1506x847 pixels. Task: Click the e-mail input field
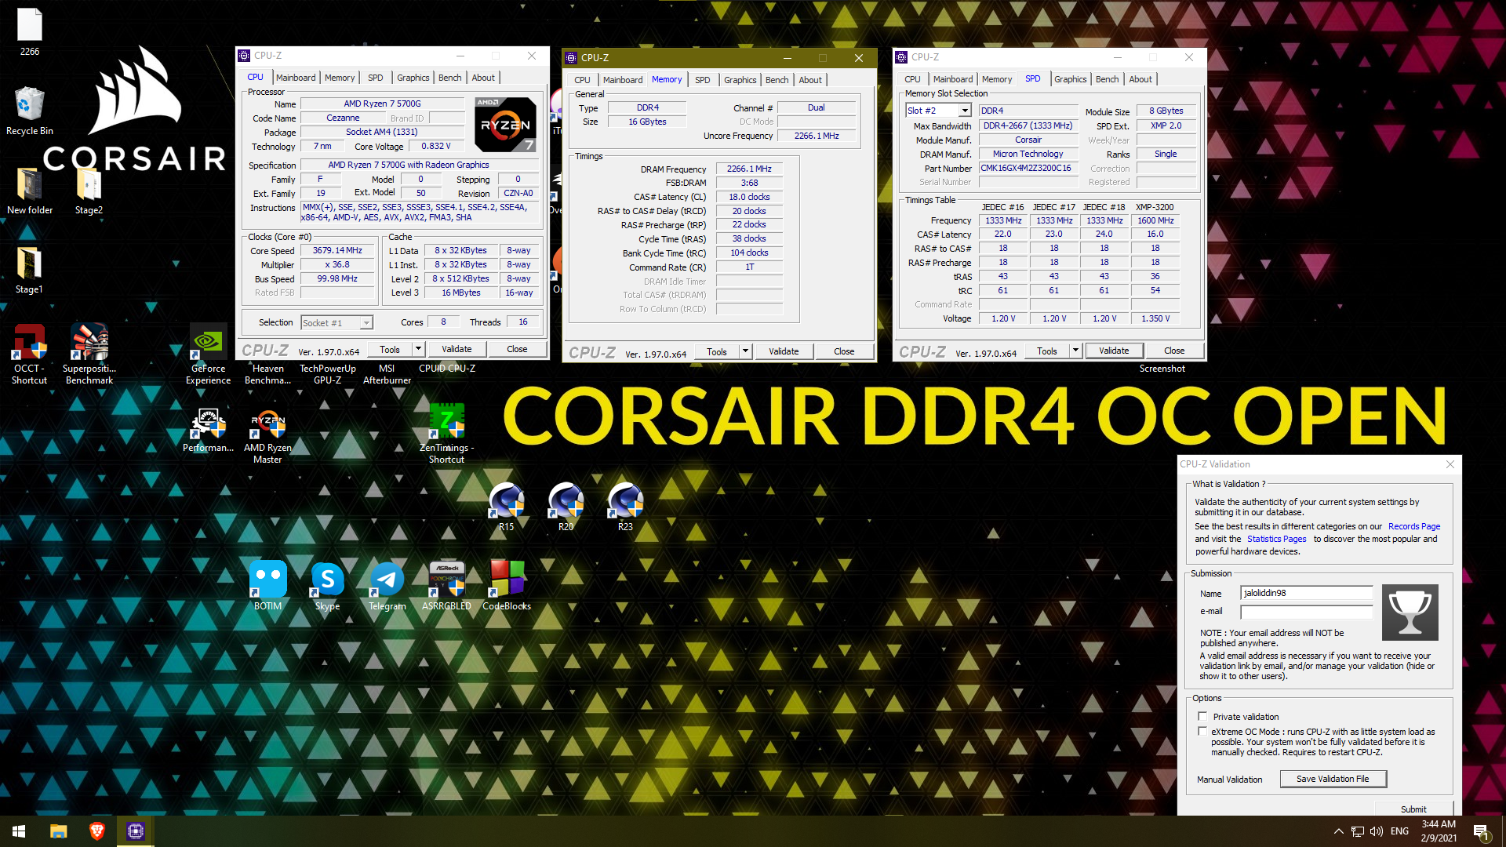[1307, 612]
